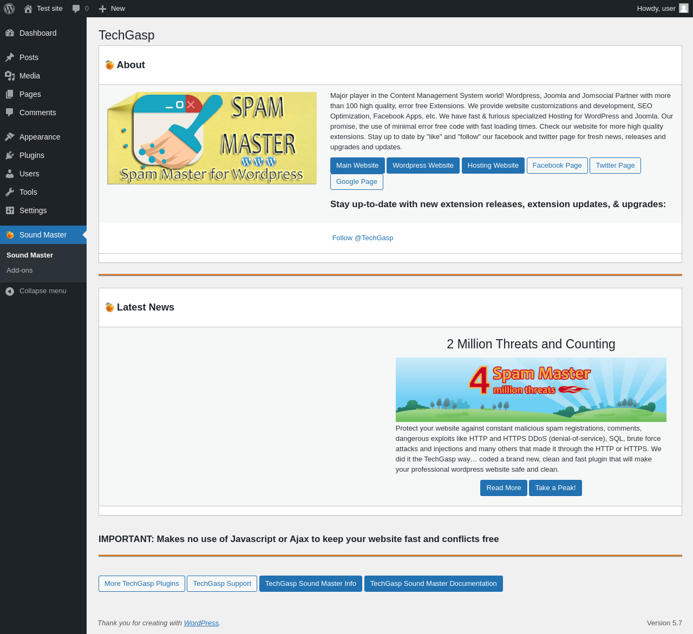Open the Twitter Page button

click(615, 166)
